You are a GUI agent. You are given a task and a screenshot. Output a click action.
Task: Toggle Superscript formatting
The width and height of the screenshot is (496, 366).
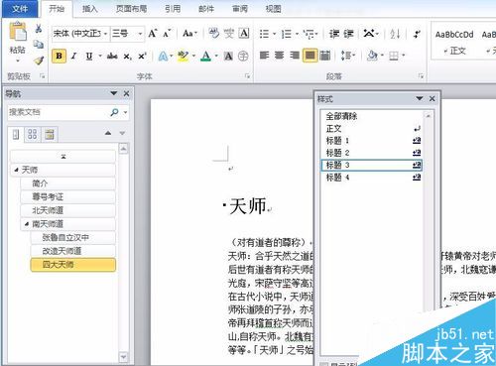pos(142,57)
